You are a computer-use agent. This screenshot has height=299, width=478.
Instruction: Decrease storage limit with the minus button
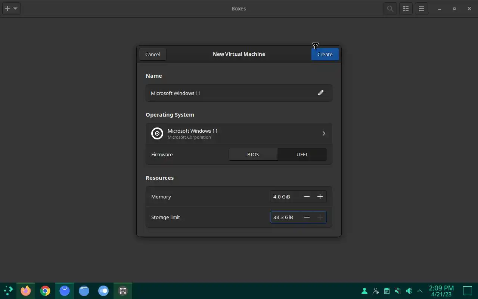(307, 217)
